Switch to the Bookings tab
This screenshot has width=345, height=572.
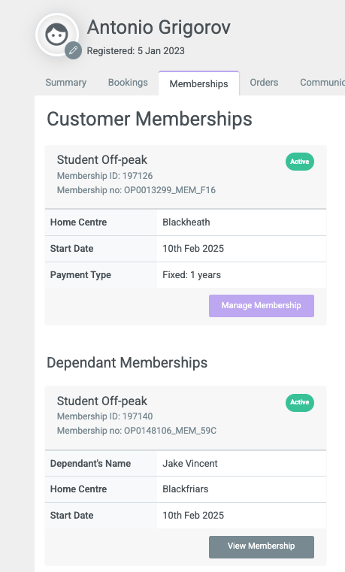coord(128,83)
